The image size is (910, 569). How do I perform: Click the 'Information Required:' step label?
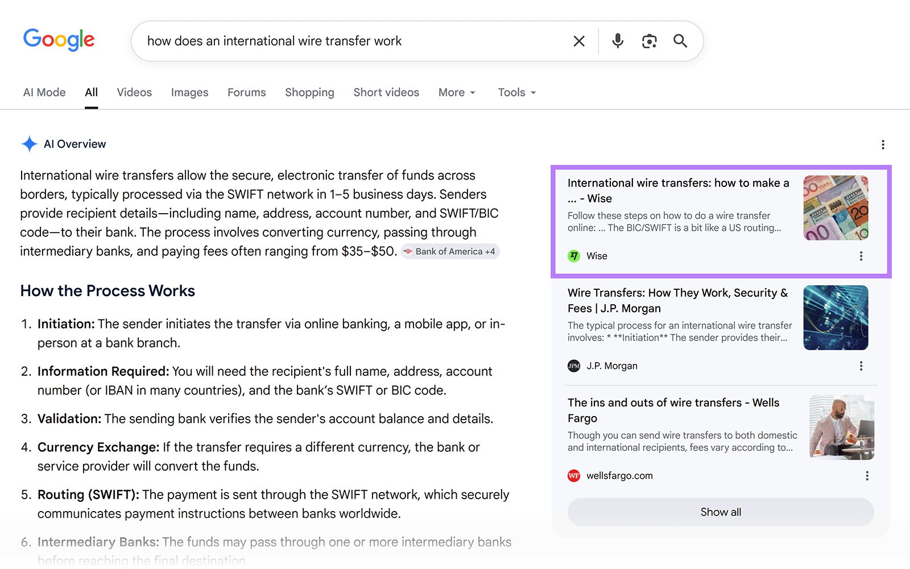pyautogui.click(x=104, y=372)
